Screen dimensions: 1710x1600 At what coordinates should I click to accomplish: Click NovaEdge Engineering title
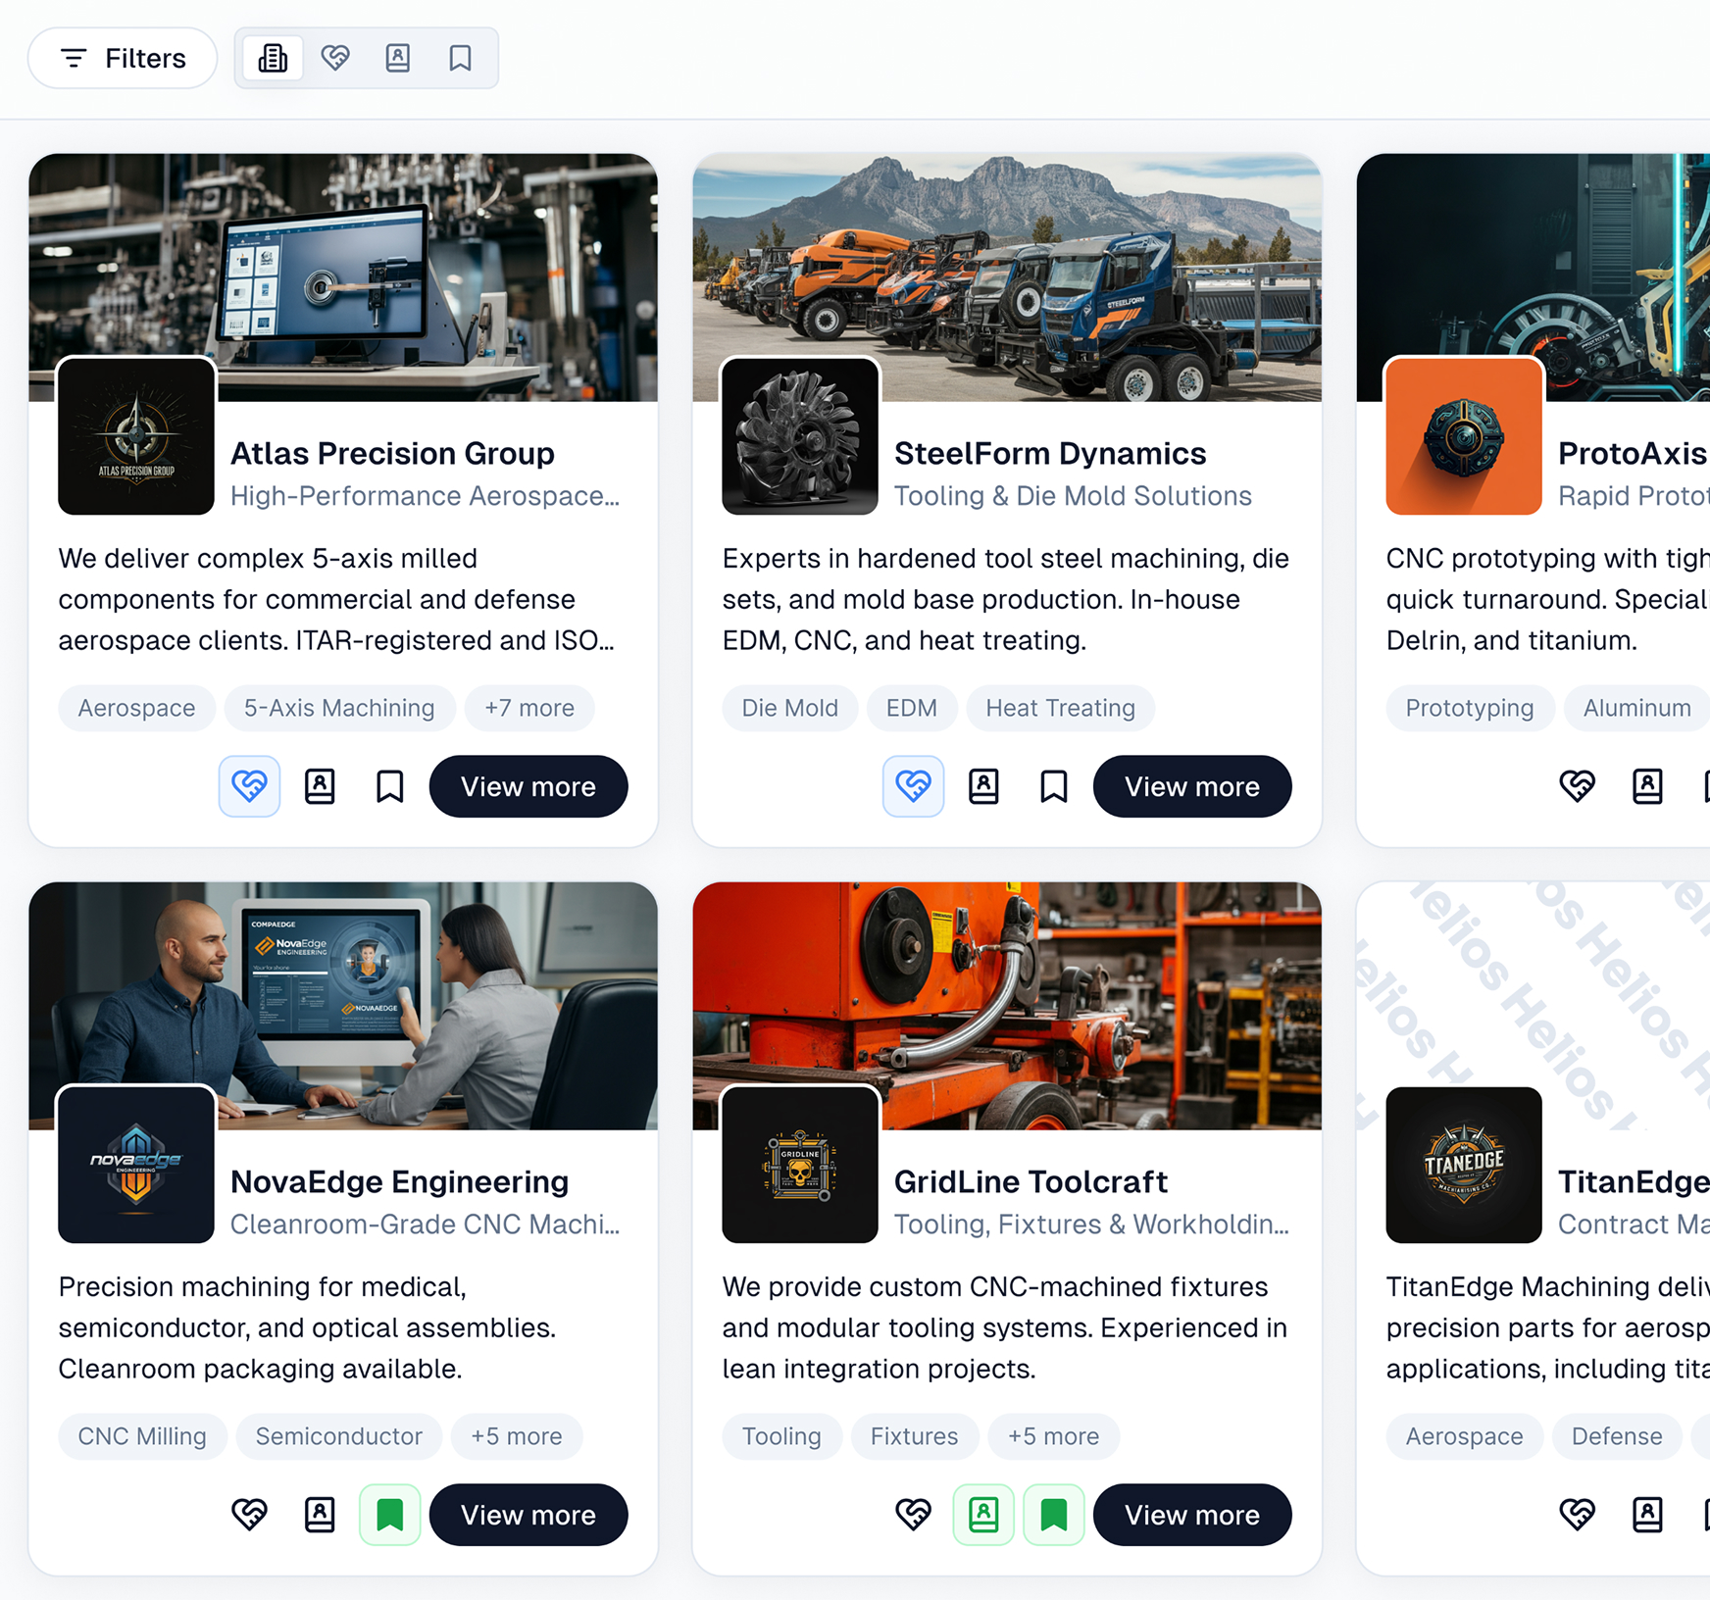click(399, 1181)
